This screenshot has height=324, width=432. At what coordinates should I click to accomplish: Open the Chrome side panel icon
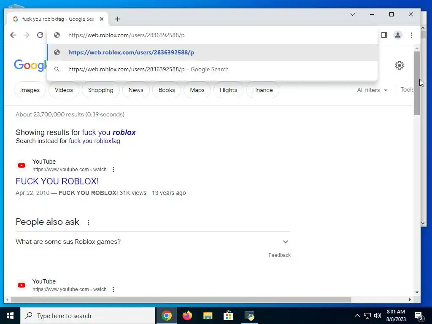384,35
